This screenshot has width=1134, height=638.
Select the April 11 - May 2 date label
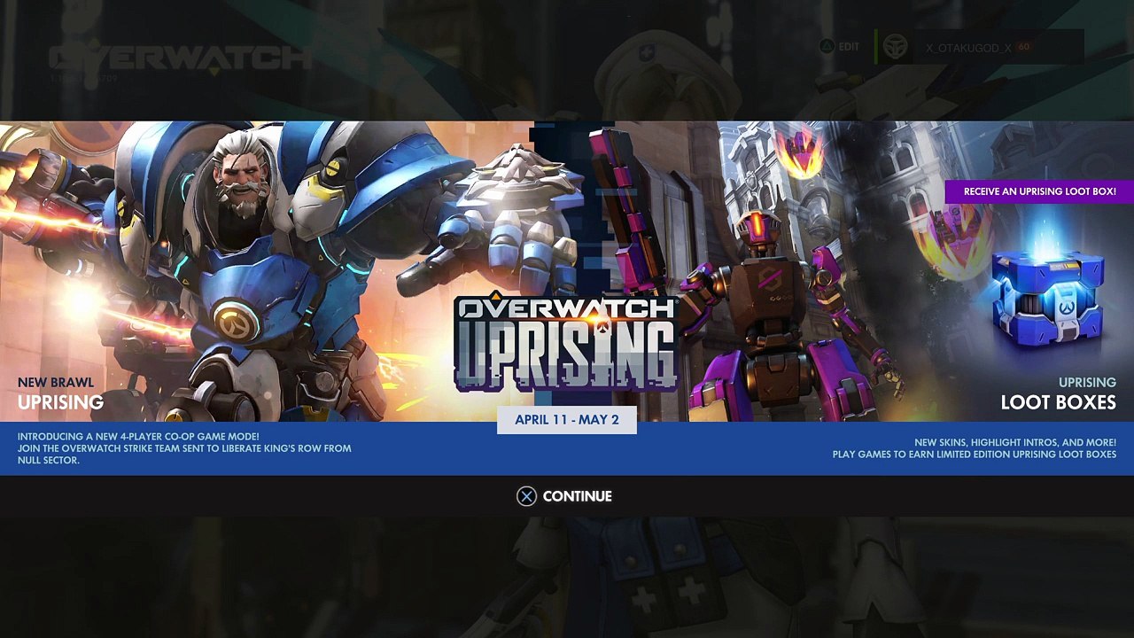click(x=567, y=420)
